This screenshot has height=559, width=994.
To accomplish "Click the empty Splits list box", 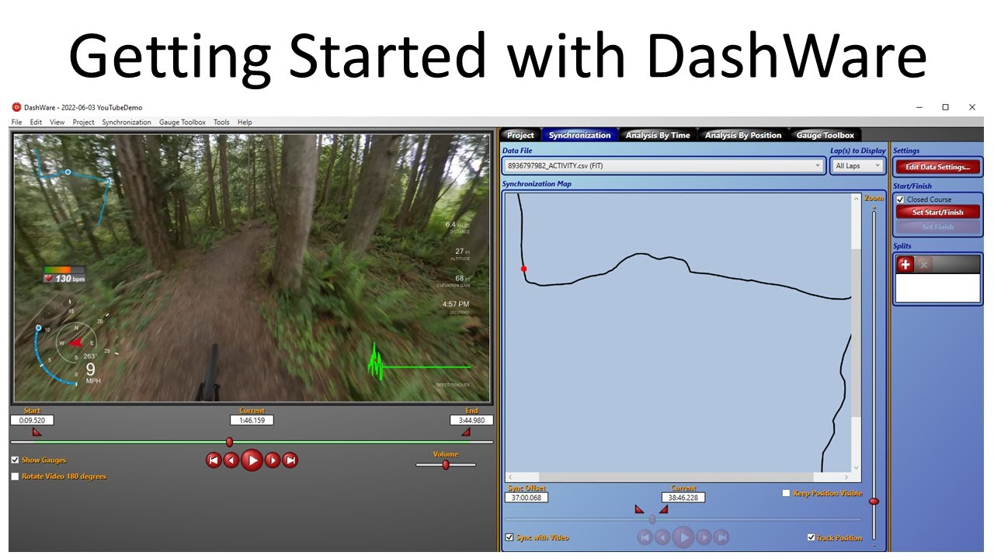I will point(937,287).
